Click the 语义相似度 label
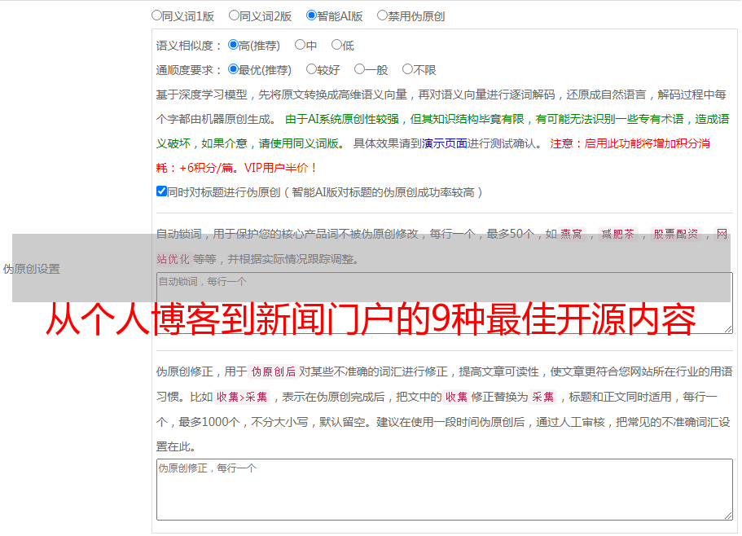742x536 pixels. tap(189, 46)
